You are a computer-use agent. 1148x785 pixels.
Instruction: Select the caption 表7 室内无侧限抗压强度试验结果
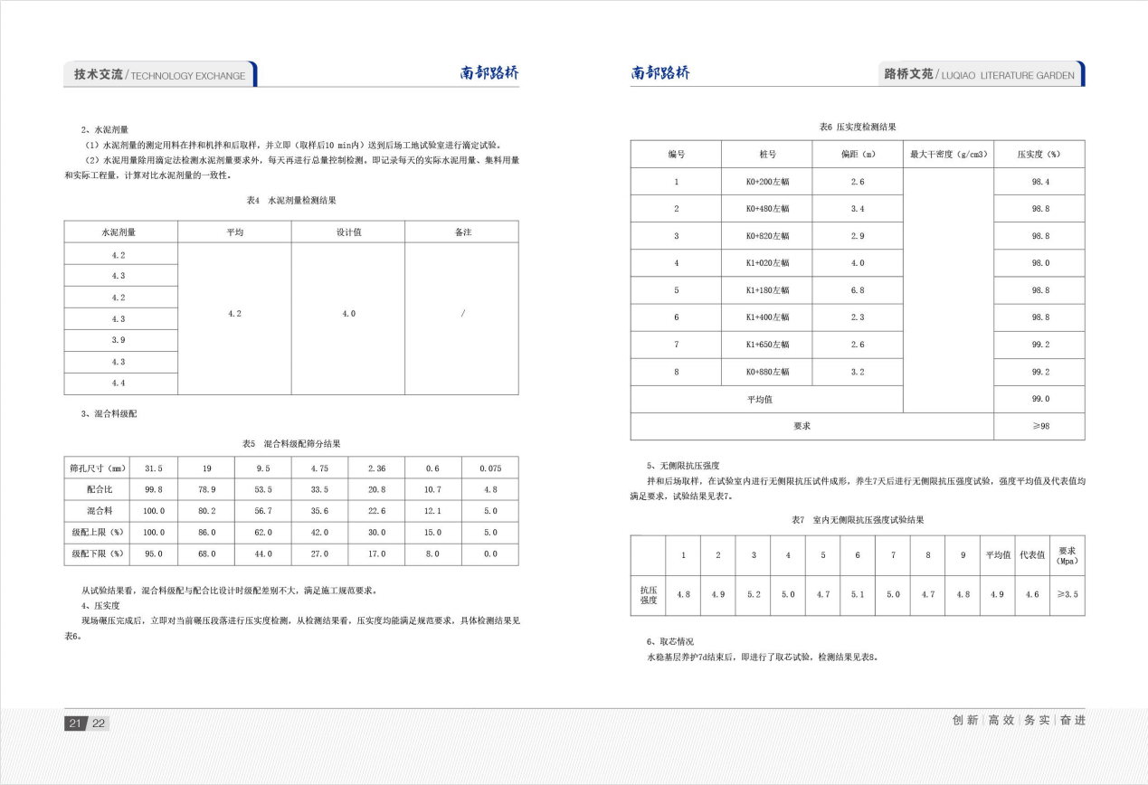[x=858, y=520]
